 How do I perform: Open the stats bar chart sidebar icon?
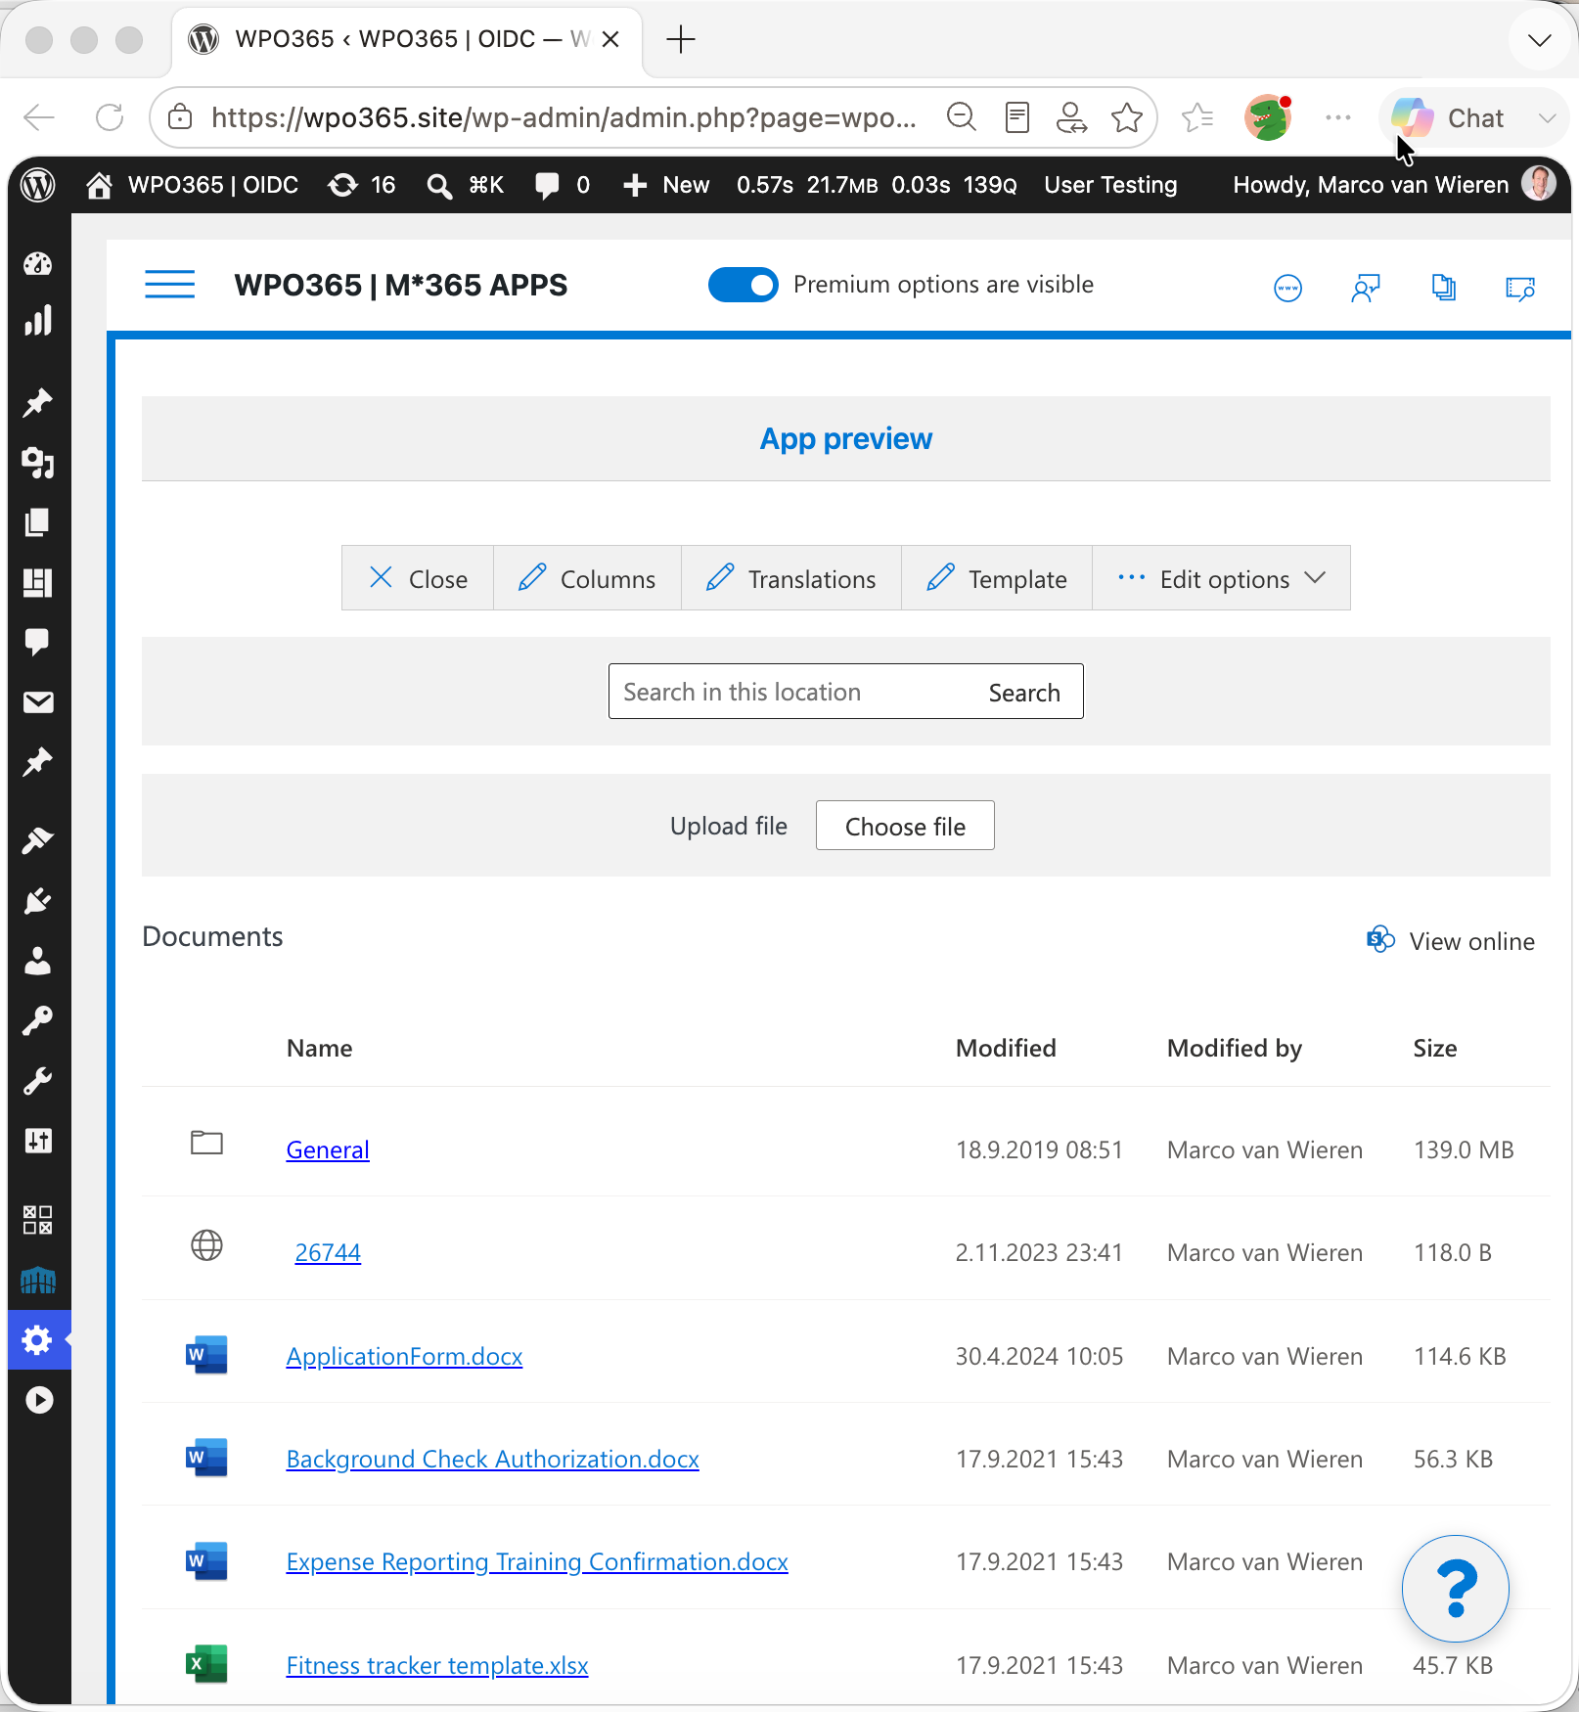click(38, 321)
